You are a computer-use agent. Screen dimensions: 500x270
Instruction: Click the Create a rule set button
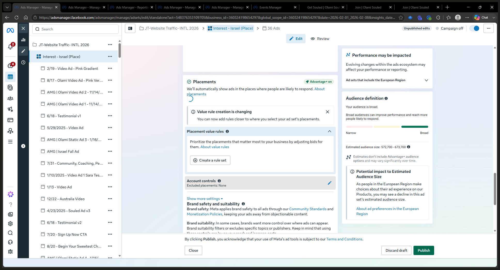tap(210, 160)
